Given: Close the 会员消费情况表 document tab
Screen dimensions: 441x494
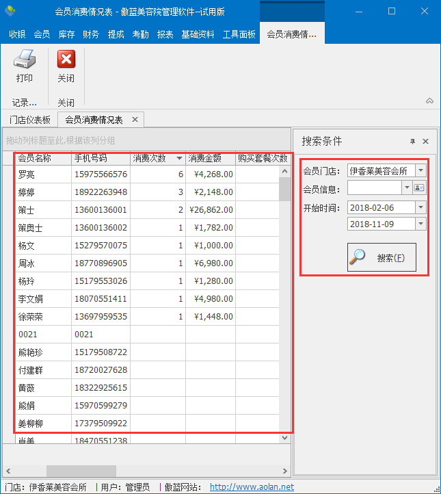Looking at the screenshot, I should pyautogui.click(x=135, y=120).
